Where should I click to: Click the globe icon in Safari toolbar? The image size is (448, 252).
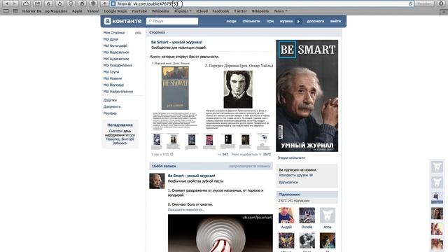pos(93,3)
